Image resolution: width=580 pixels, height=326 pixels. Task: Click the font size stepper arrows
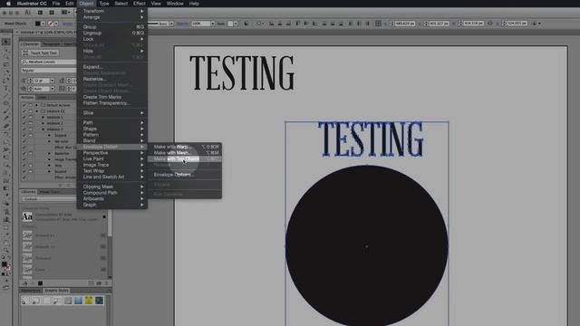coord(30,81)
